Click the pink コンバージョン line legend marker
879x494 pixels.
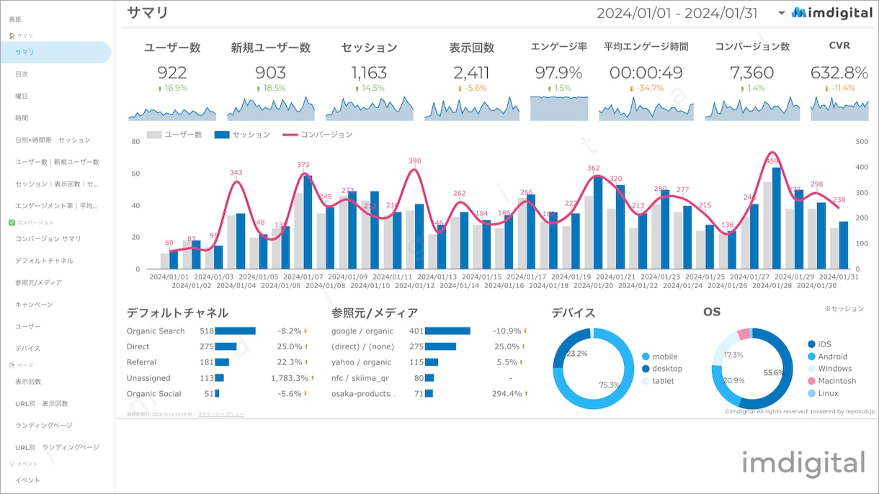pos(290,135)
